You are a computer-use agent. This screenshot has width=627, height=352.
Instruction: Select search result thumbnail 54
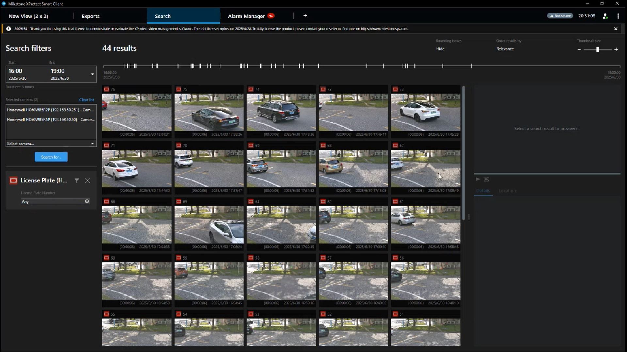coord(209,332)
